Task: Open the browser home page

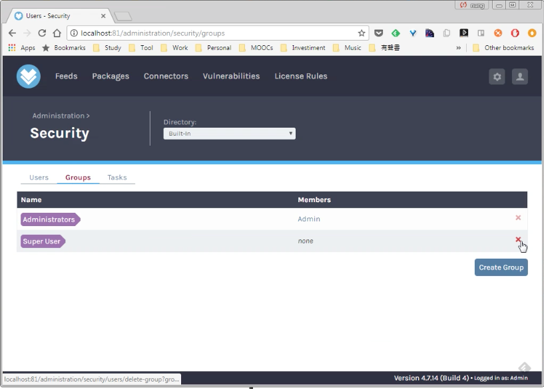Action: click(57, 33)
